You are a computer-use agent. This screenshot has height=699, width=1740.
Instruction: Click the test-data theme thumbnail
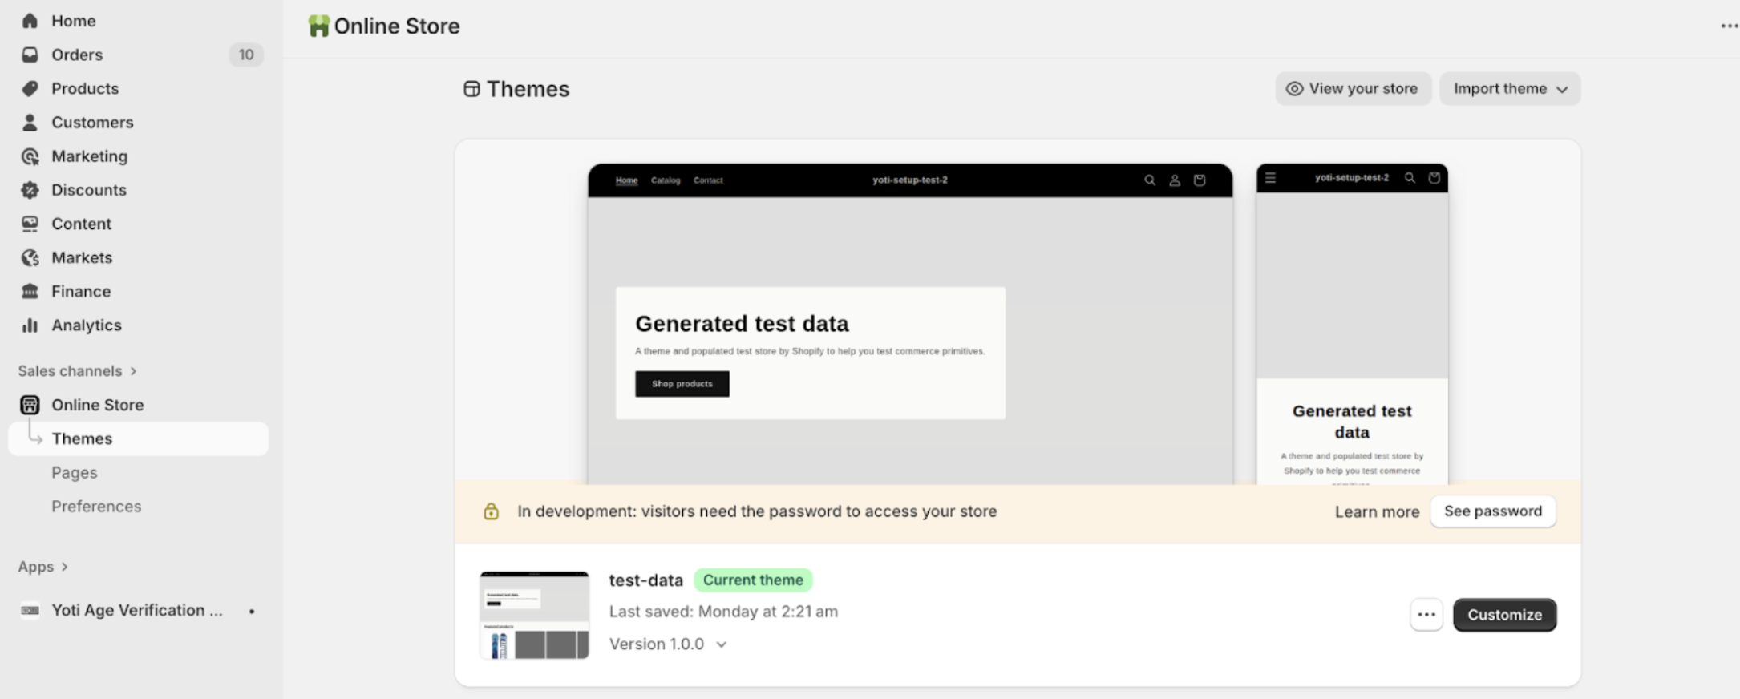point(534,615)
